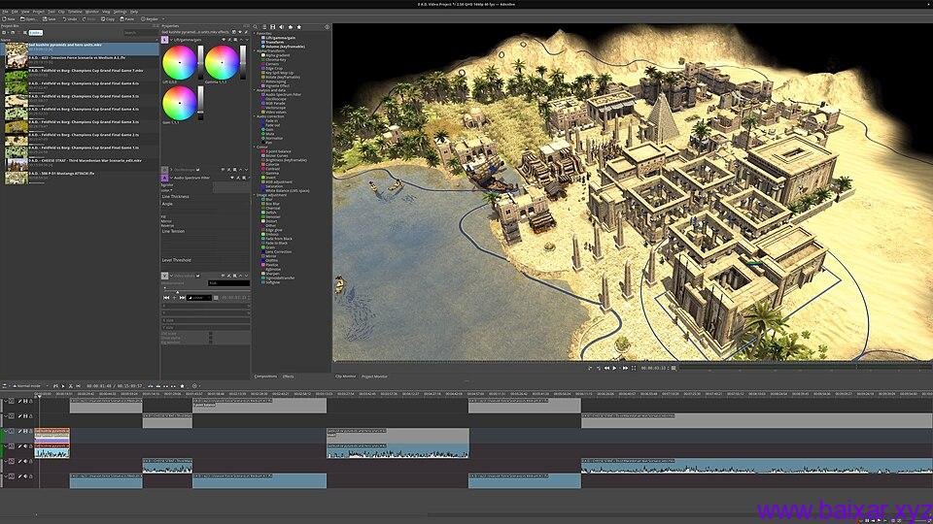Click the Paste toolbar icon

click(x=125, y=18)
